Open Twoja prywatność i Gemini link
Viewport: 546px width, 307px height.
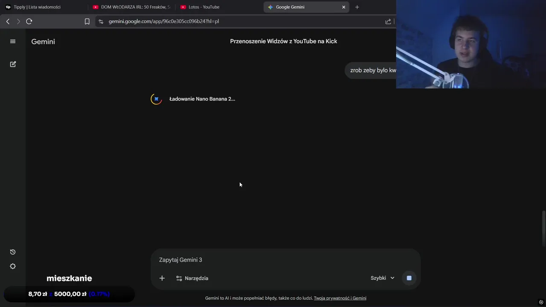coord(340,298)
